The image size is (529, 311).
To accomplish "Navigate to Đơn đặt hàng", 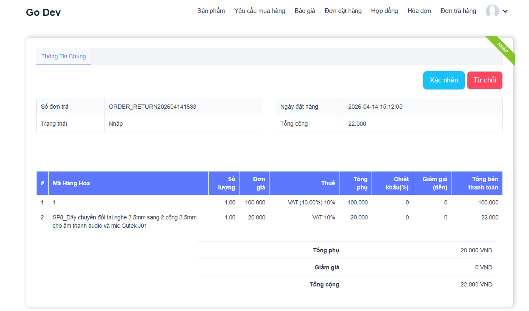I will tap(343, 11).
